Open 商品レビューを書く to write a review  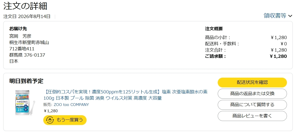pos(252,116)
